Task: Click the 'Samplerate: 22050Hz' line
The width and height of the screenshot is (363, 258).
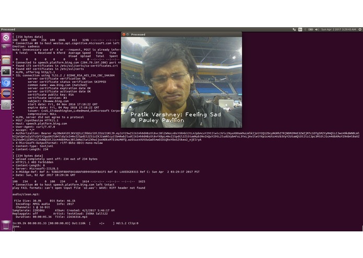Action: [x=63, y=210]
